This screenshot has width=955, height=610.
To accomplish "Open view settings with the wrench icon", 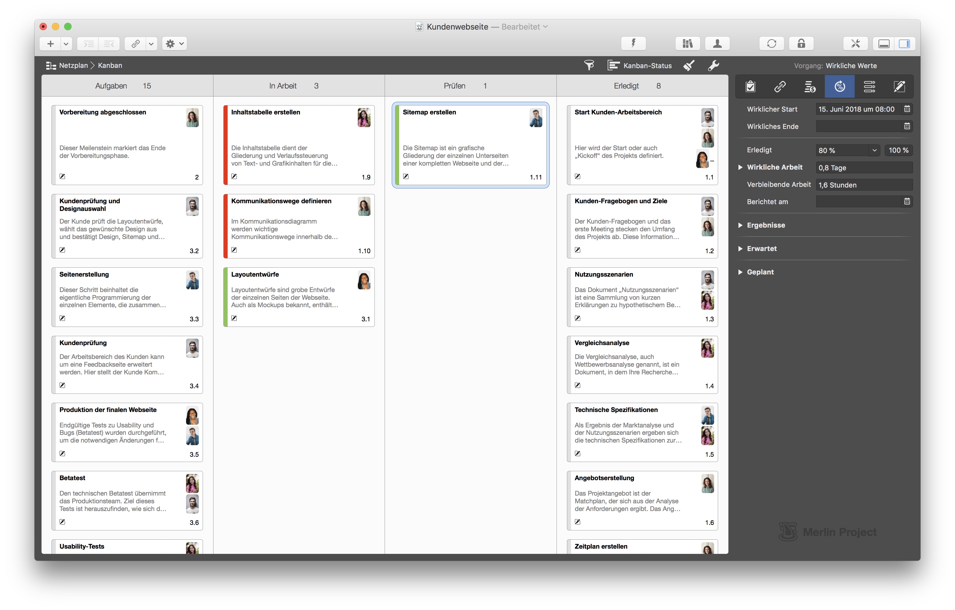I will click(713, 65).
